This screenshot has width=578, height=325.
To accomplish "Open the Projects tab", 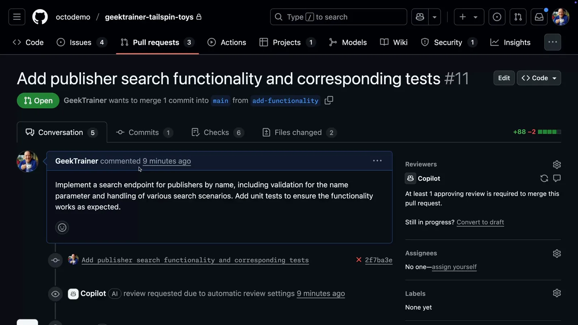I will pos(288,42).
